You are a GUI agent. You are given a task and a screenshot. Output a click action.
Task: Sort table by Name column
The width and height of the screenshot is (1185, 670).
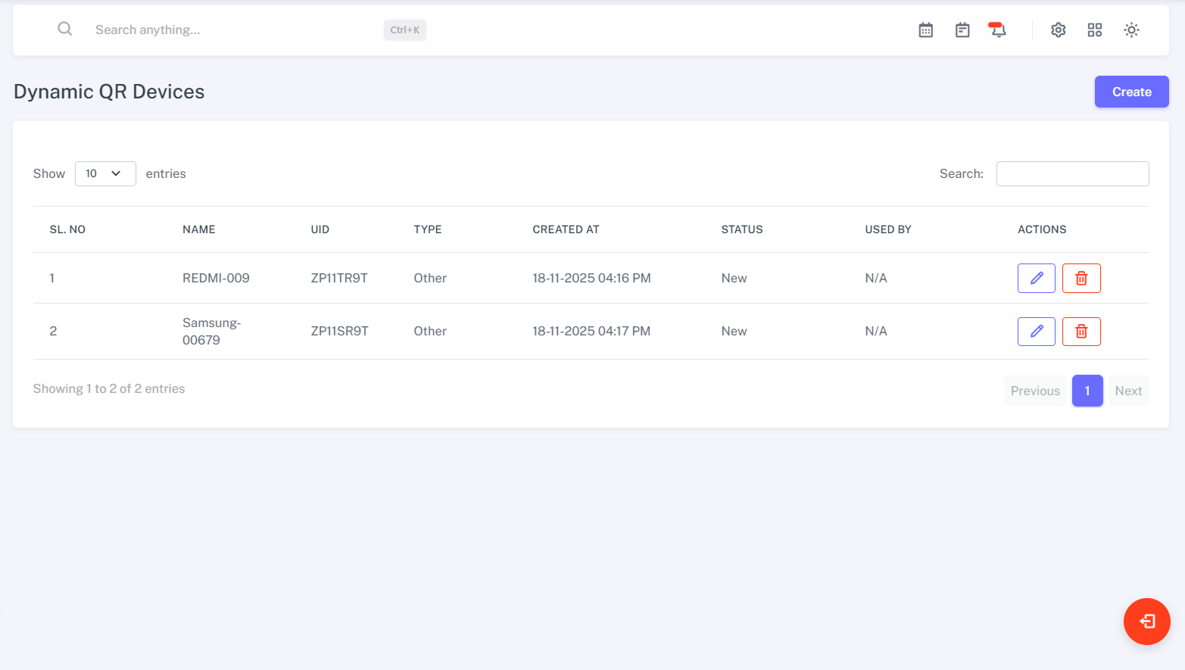[x=199, y=229]
